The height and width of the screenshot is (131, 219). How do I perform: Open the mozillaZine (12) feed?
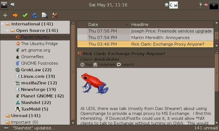pyautogui.click(x=35, y=83)
